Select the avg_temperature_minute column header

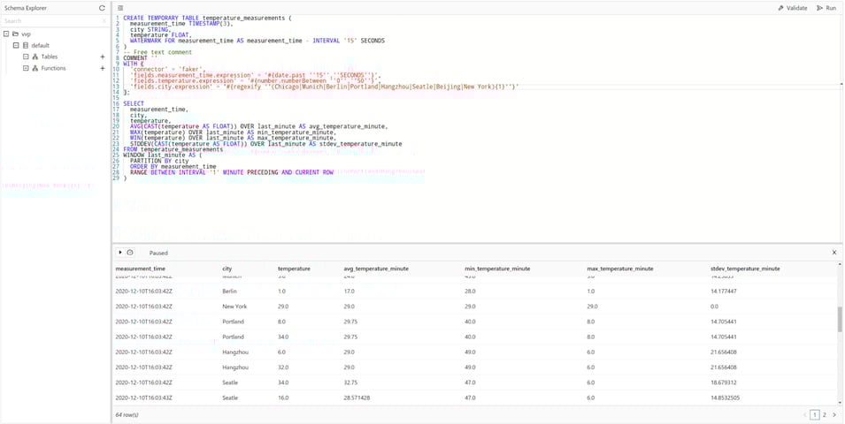pyautogui.click(x=375, y=268)
